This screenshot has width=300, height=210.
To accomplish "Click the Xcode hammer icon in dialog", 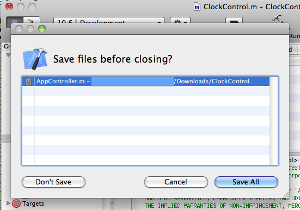I will (x=35, y=59).
